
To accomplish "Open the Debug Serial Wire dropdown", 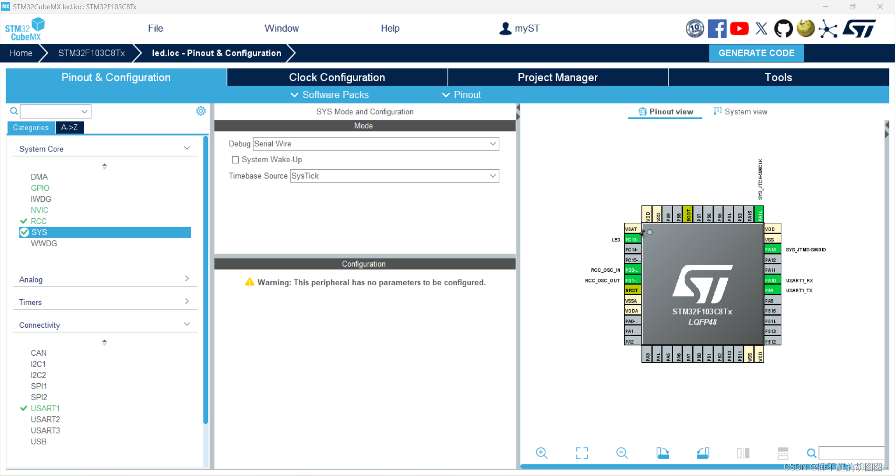I will tap(376, 144).
